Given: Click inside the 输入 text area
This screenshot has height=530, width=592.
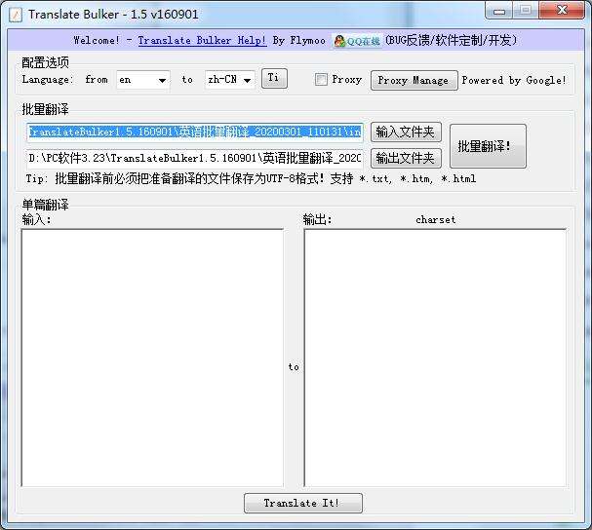Looking at the screenshot, I should (152, 358).
